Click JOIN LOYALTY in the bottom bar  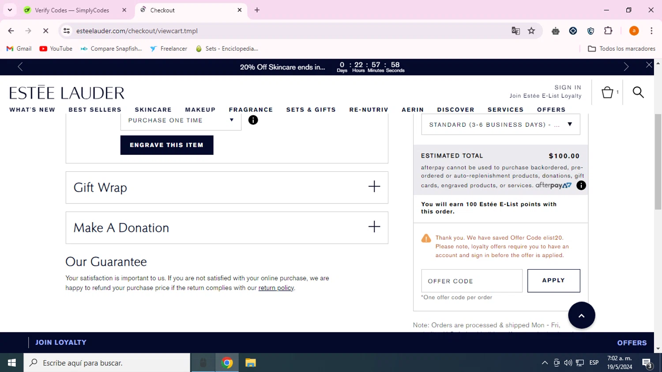click(61, 342)
